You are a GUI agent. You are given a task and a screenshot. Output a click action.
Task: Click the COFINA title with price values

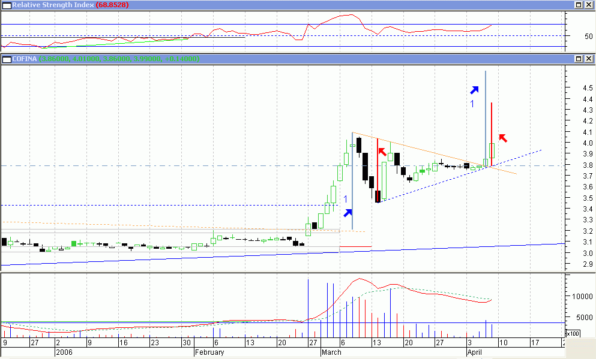coord(106,59)
